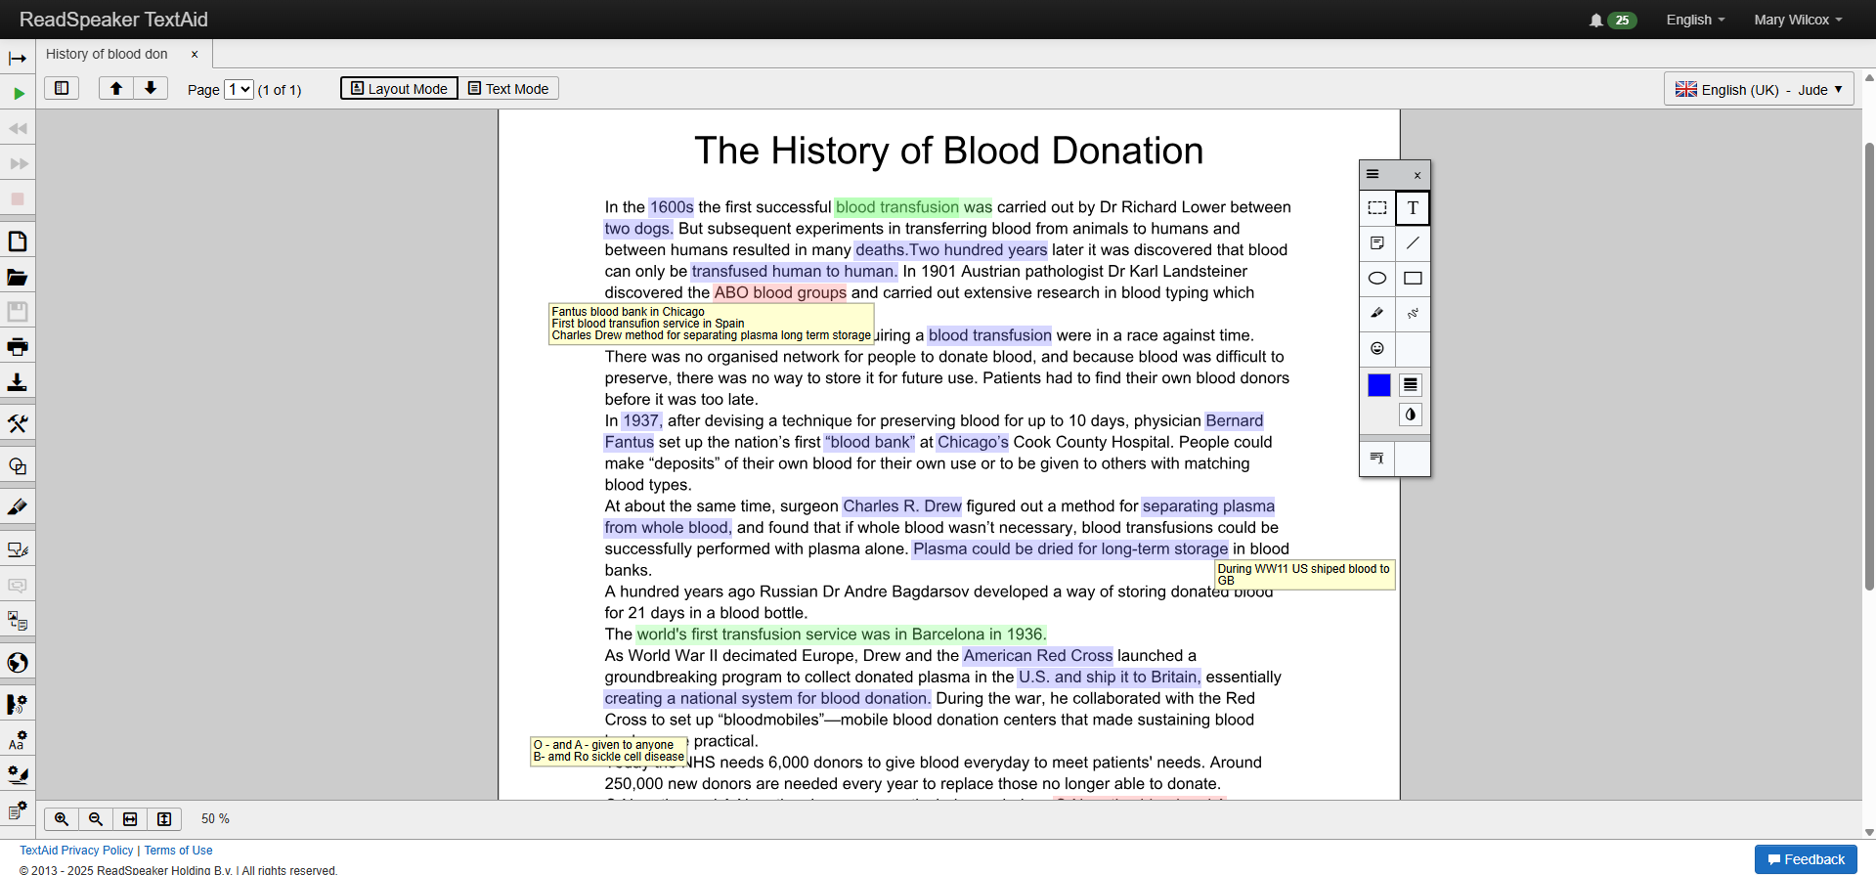Select the History of blood don tab
Image resolution: width=1876 pixels, height=875 pixels.
click(x=108, y=55)
